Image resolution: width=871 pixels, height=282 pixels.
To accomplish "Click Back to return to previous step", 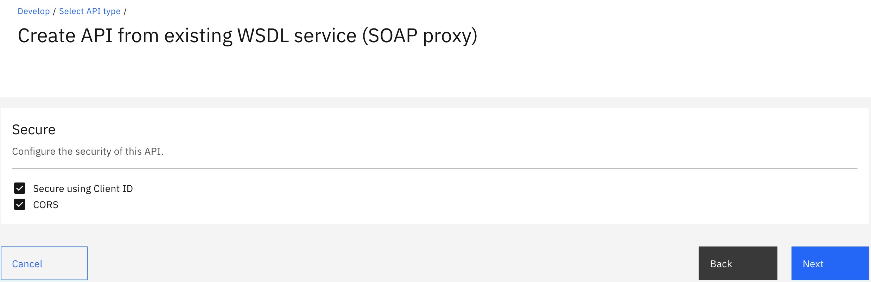I will [737, 263].
